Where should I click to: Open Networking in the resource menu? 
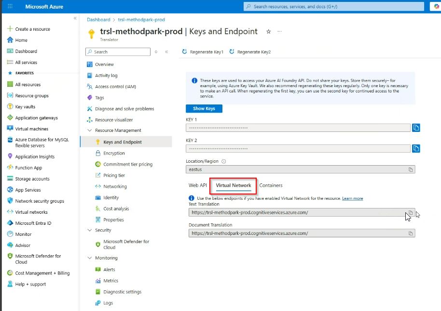[115, 186]
